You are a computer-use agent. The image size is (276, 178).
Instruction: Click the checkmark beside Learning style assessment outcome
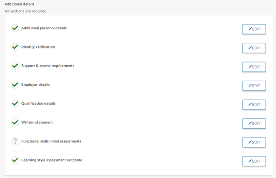point(15,160)
